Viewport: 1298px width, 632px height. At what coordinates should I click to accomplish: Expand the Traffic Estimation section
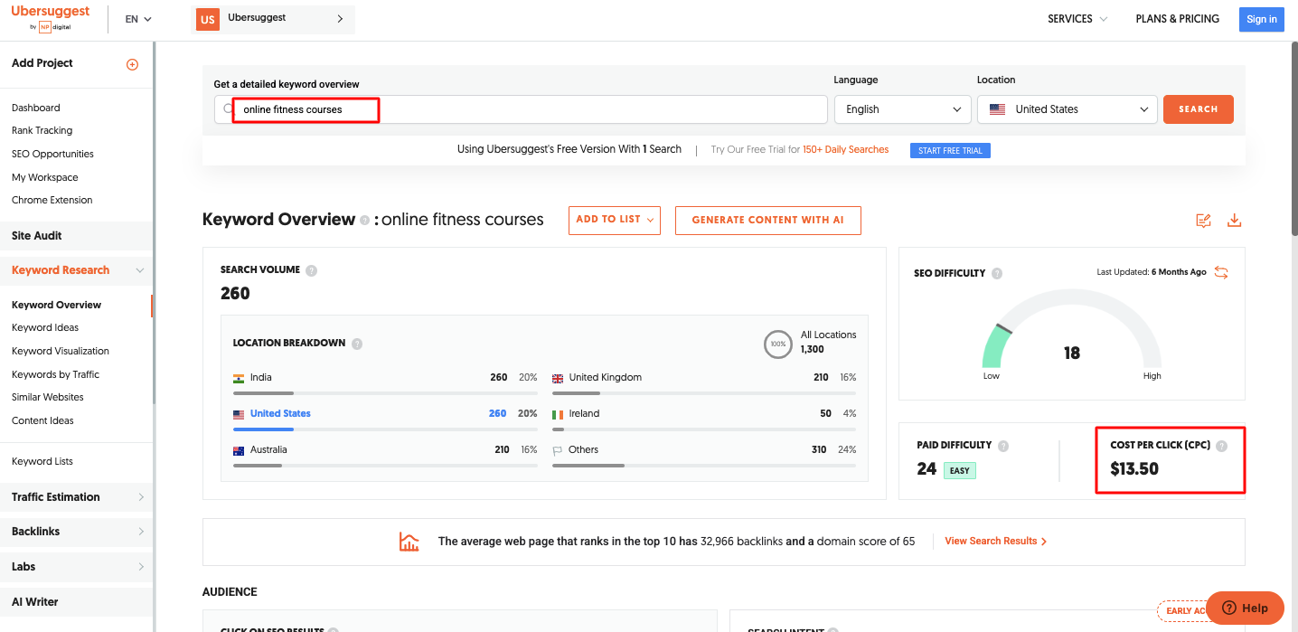pos(77,497)
